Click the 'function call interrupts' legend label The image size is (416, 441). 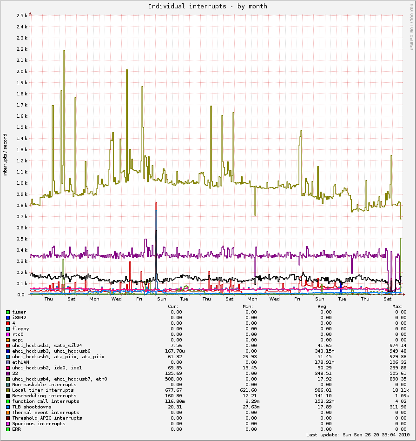point(46,401)
